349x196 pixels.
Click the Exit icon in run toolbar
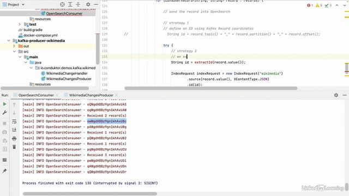pyautogui.click(x=5, y=149)
